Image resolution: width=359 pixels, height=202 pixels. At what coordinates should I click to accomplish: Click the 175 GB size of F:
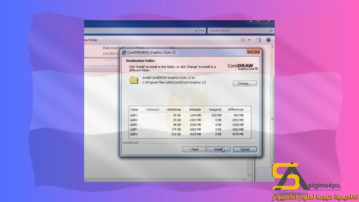coord(177,129)
